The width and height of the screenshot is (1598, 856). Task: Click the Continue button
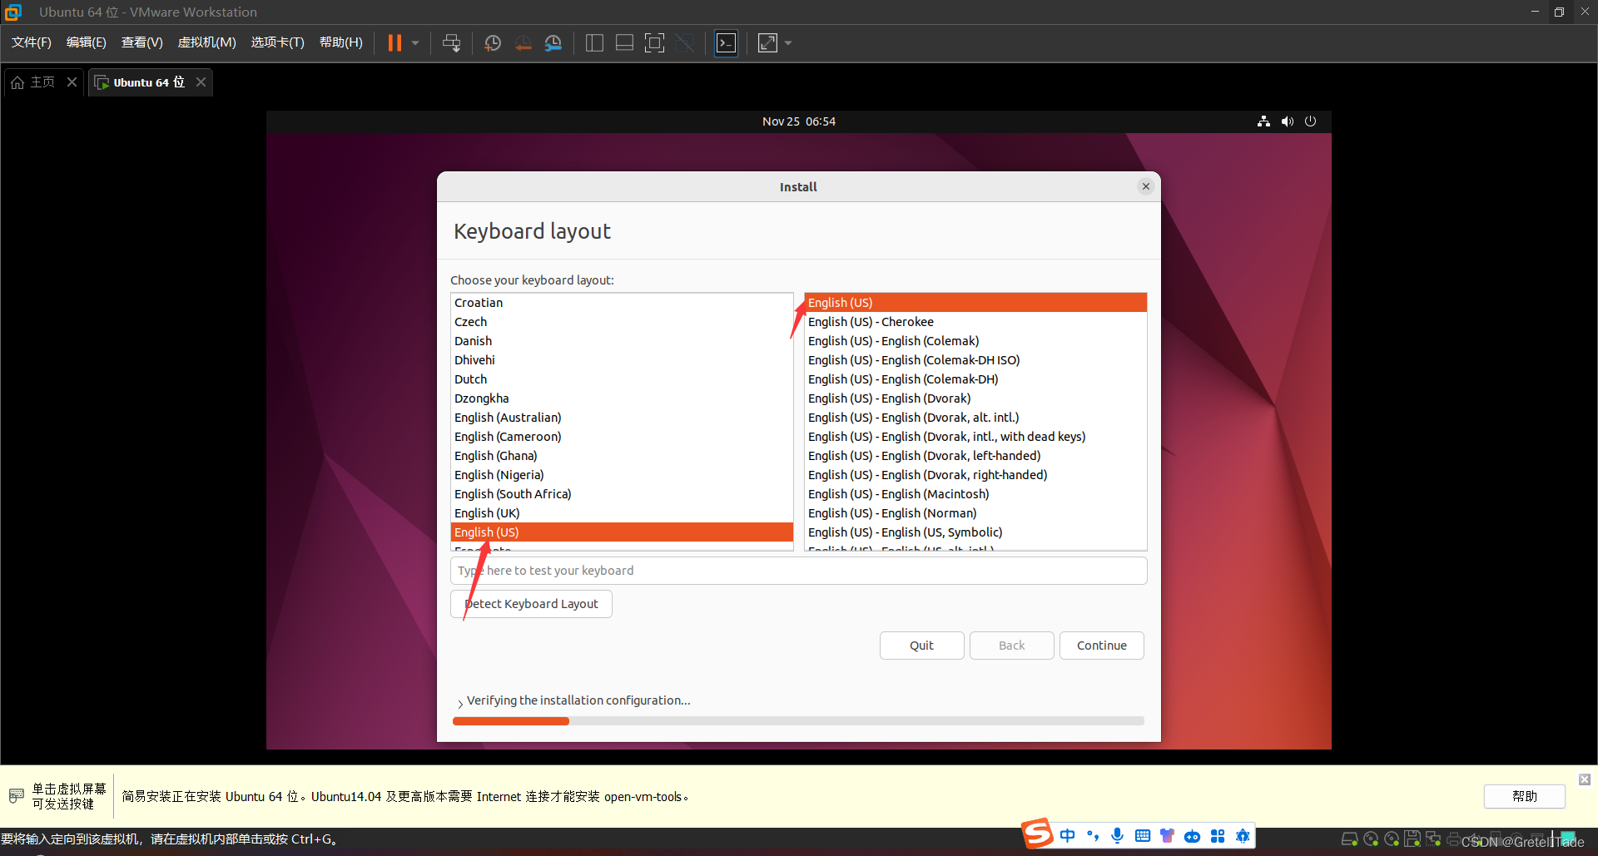point(1101,646)
